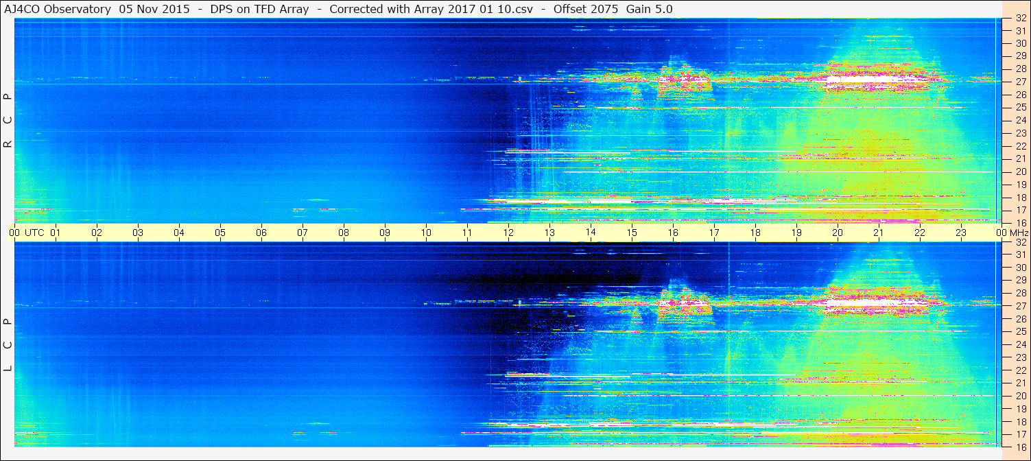Click the 32 MHz label in LCP panel
The height and width of the screenshot is (461, 1031).
tap(1020, 242)
